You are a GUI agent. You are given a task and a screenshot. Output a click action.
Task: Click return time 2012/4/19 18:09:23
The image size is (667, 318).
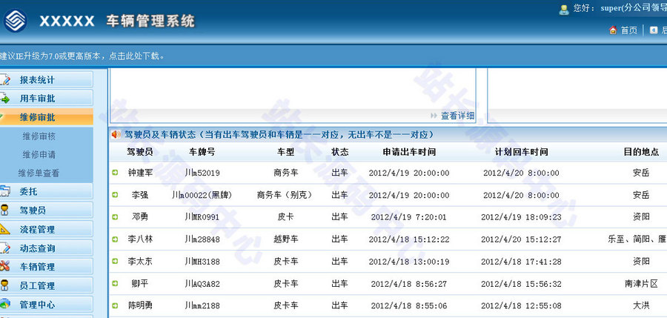tap(521, 216)
